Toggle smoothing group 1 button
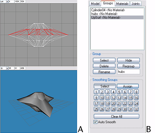 click(96, 92)
